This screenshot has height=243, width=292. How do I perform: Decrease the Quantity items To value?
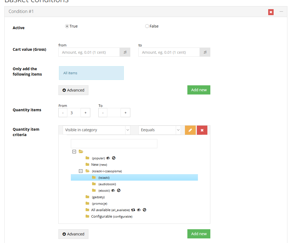pyautogui.click(x=103, y=113)
